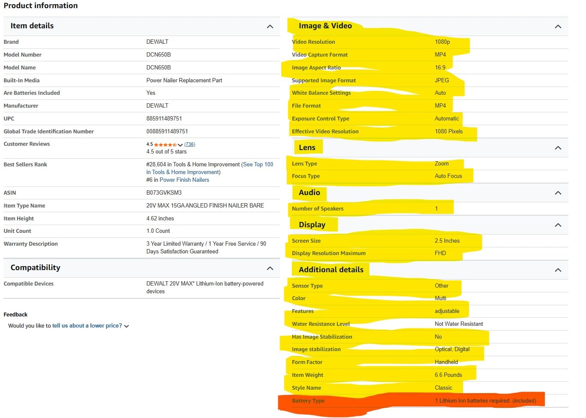
Task: Click the Has Image Stabilization value No
Action: pyautogui.click(x=438, y=337)
